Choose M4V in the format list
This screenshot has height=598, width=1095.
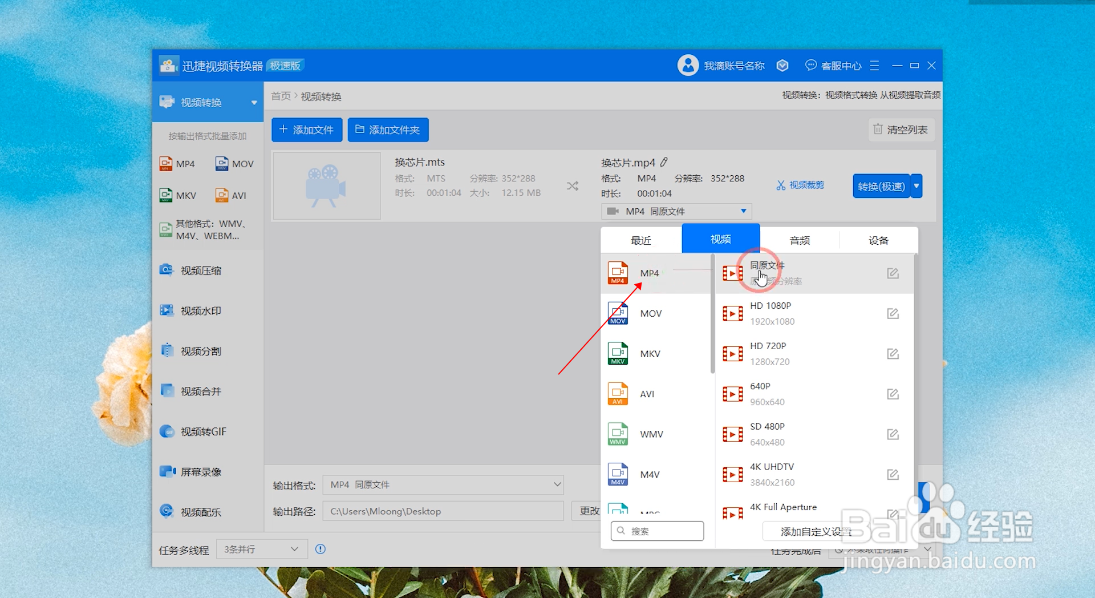656,474
